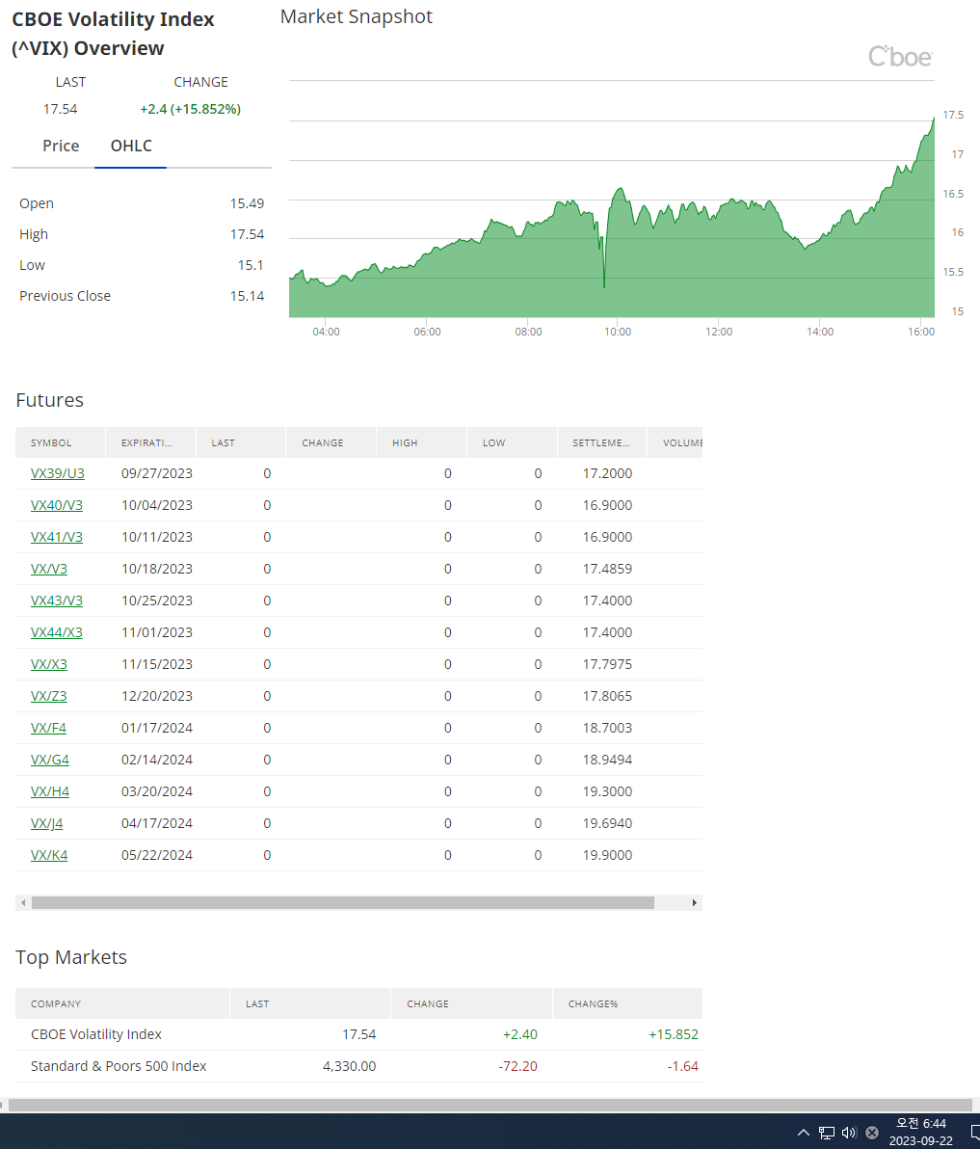Click the Cboe logo on the chart
980x1149 pixels.
pos(900,57)
